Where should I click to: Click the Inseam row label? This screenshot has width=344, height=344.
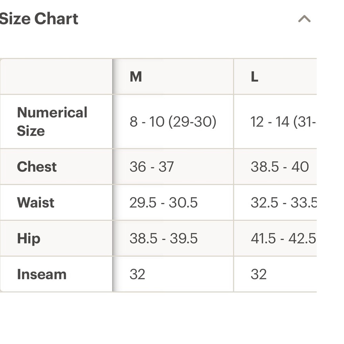[42, 274]
